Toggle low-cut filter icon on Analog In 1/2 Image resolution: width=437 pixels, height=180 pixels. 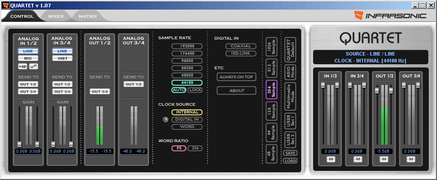point(34,67)
